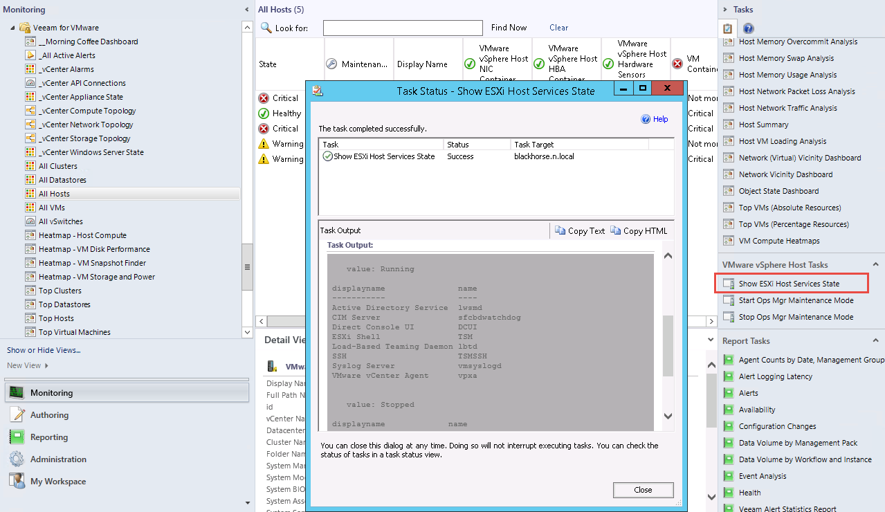
Task: Click the Status column header in dialog
Action: point(477,145)
